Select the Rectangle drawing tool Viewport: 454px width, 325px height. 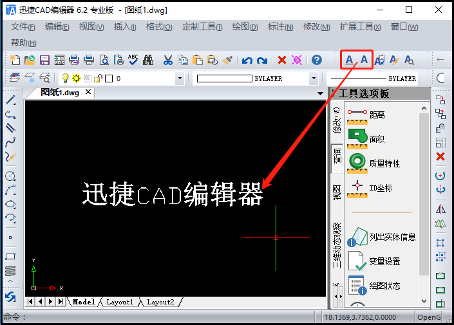point(10,256)
